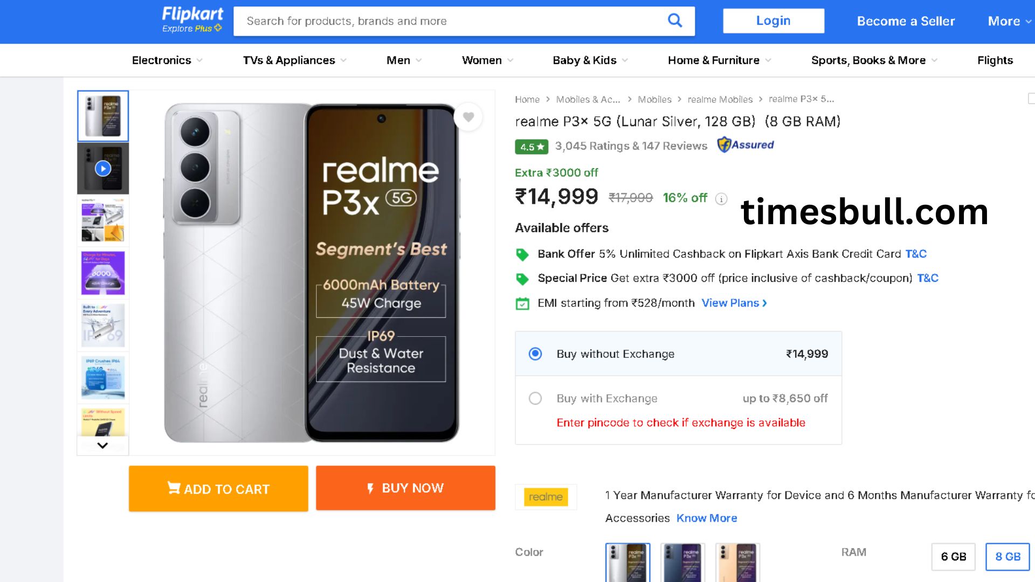Select the 6 GB RAM option
This screenshot has height=582, width=1035.
tap(953, 557)
